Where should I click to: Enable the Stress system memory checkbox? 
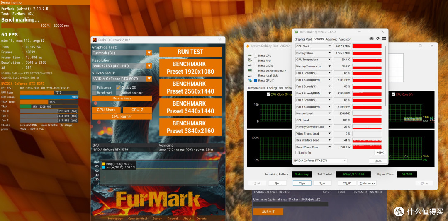click(256, 70)
